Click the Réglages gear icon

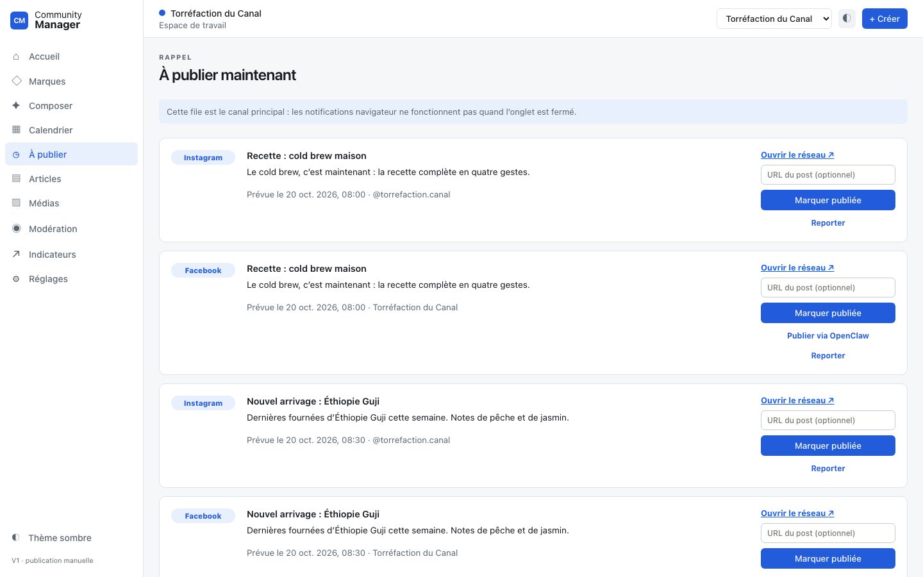pos(16,279)
